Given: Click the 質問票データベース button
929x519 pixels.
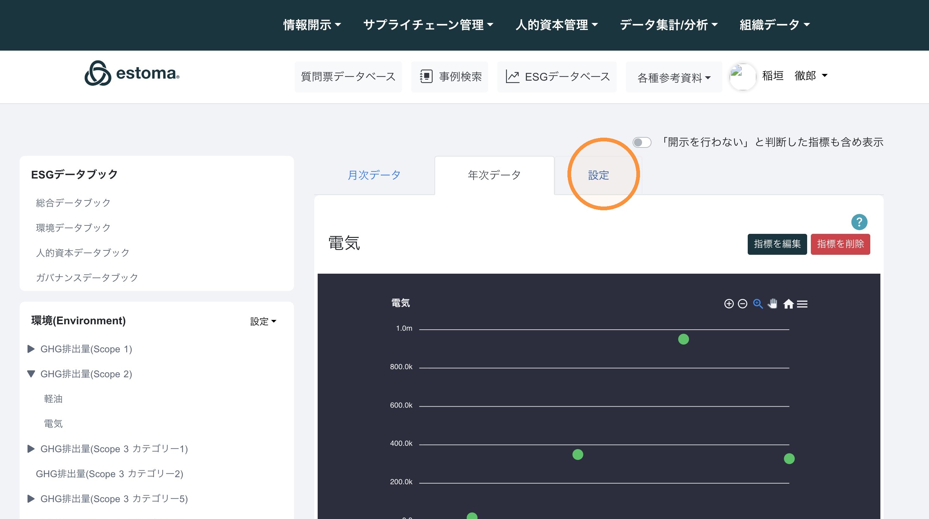Looking at the screenshot, I should point(348,77).
